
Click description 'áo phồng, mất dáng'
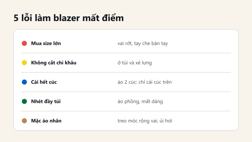pyautogui.click(x=140, y=101)
